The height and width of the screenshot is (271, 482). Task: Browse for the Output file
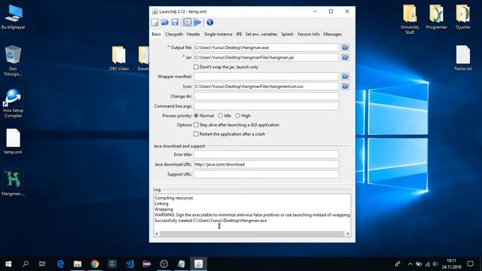coord(345,47)
